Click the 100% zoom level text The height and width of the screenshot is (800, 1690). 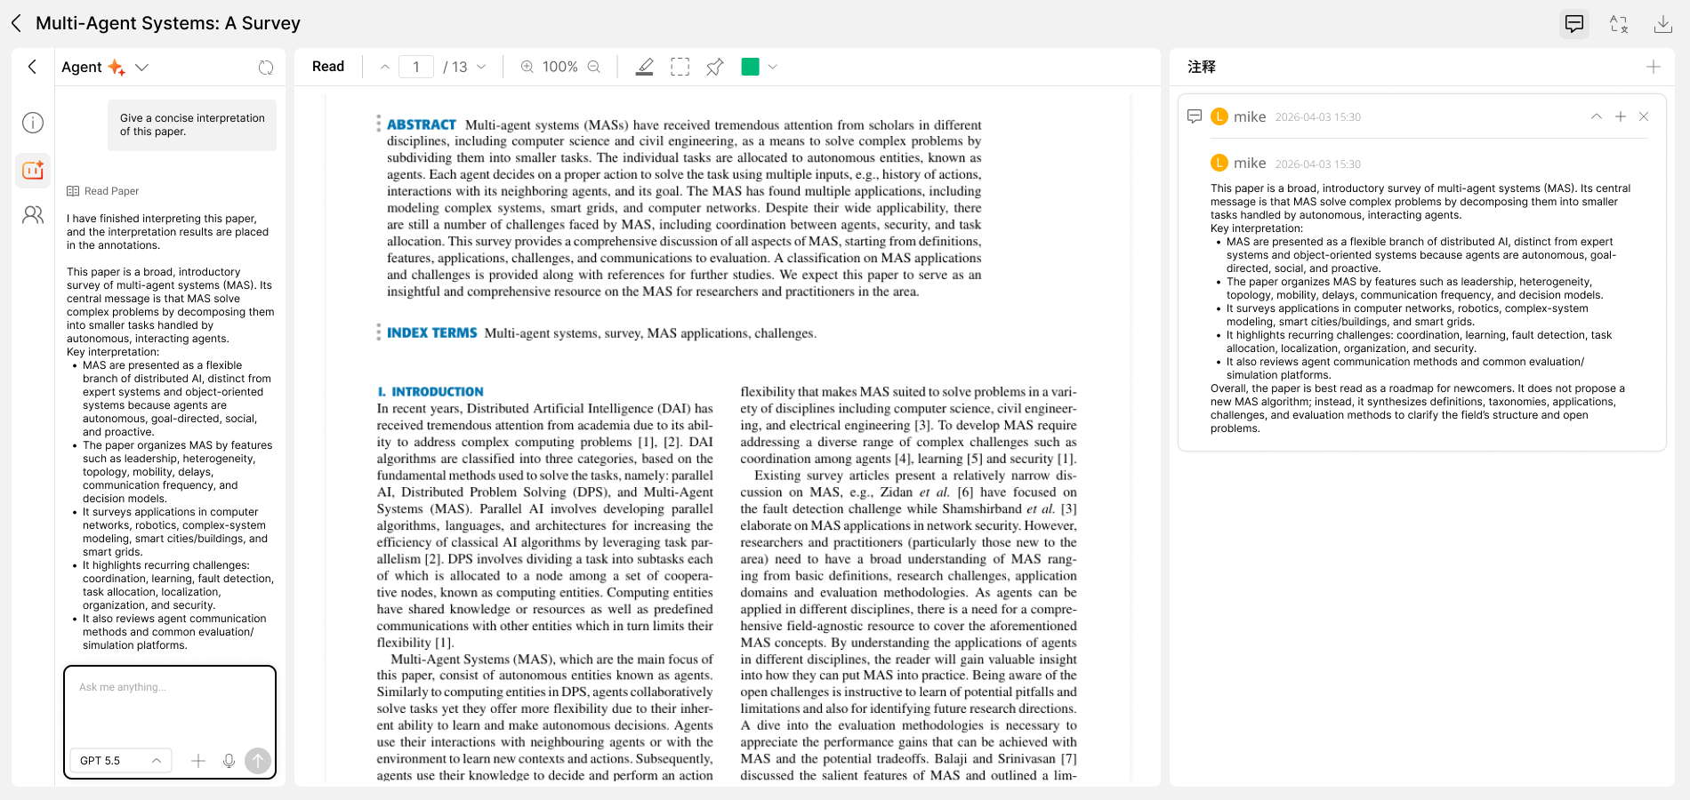pyautogui.click(x=560, y=67)
